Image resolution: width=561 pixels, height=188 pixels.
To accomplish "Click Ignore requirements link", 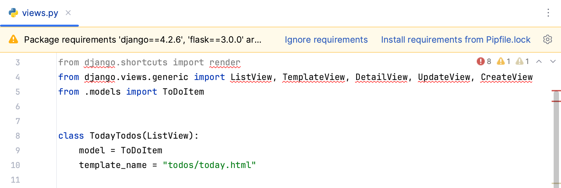I will coord(326,40).
